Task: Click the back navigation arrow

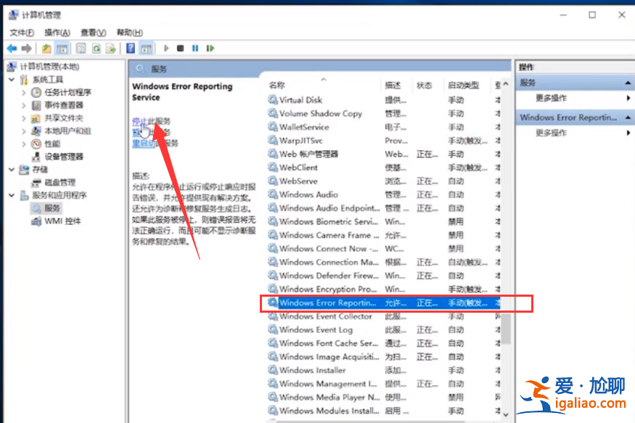Action: 12,48
